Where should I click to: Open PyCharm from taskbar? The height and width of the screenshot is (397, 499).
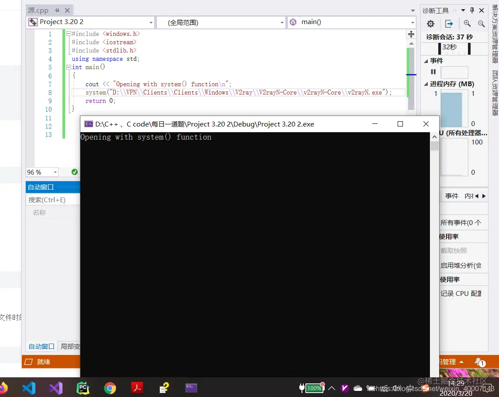(x=83, y=388)
